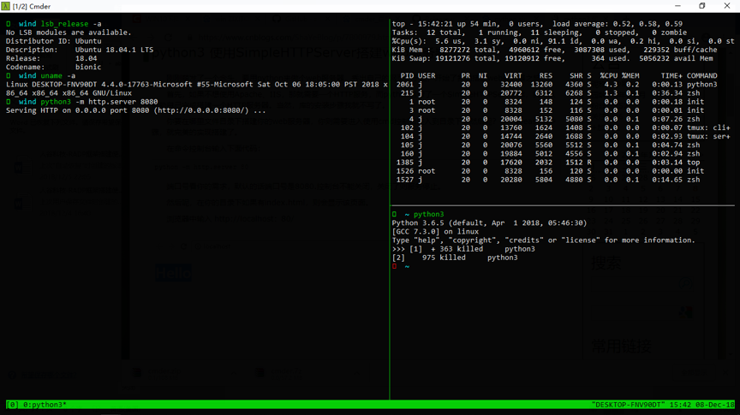Minimize the Cmder window
This screenshot has height=415, width=740.
677,6
